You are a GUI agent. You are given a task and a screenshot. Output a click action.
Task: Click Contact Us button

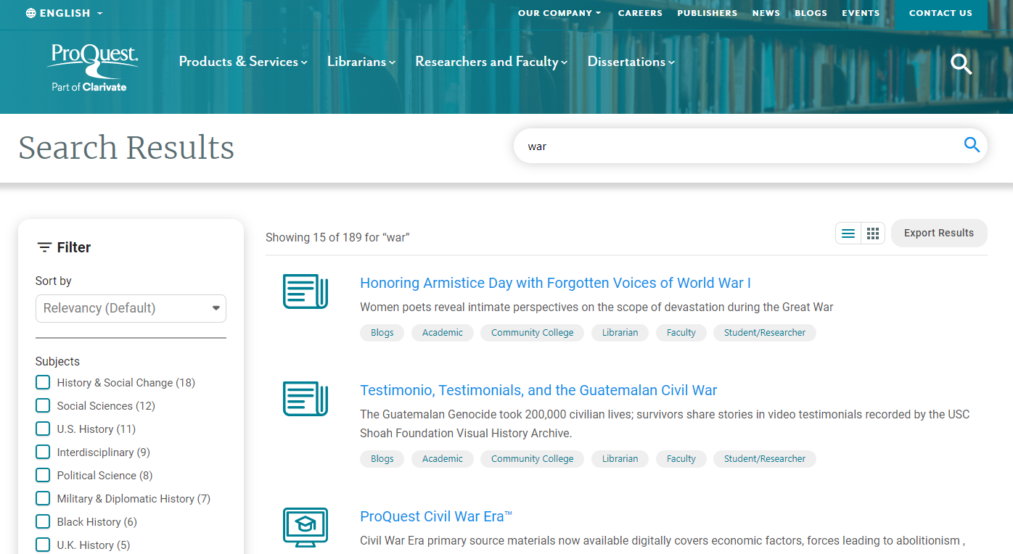[x=940, y=14]
